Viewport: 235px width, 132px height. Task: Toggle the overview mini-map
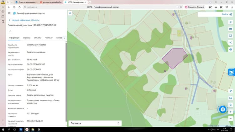[231, 98]
